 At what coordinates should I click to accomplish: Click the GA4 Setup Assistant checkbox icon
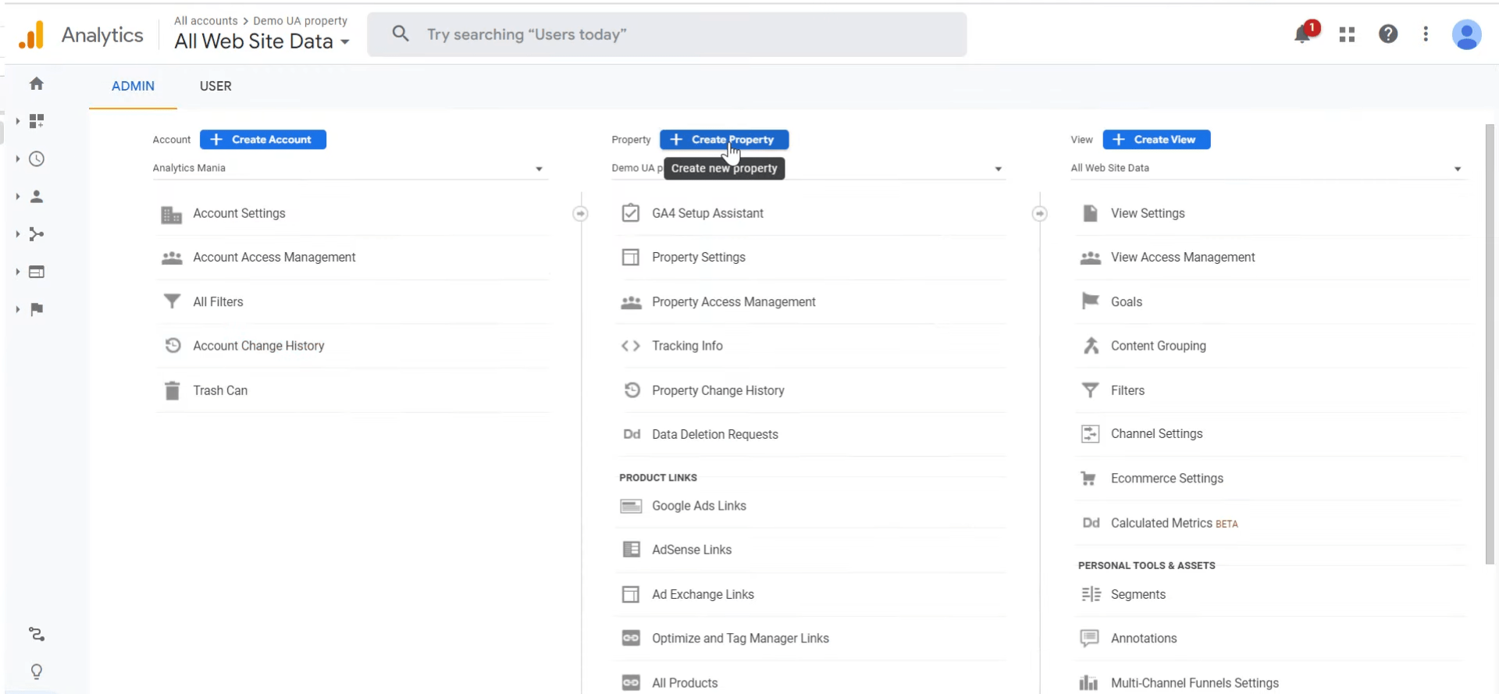click(x=631, y=213)
